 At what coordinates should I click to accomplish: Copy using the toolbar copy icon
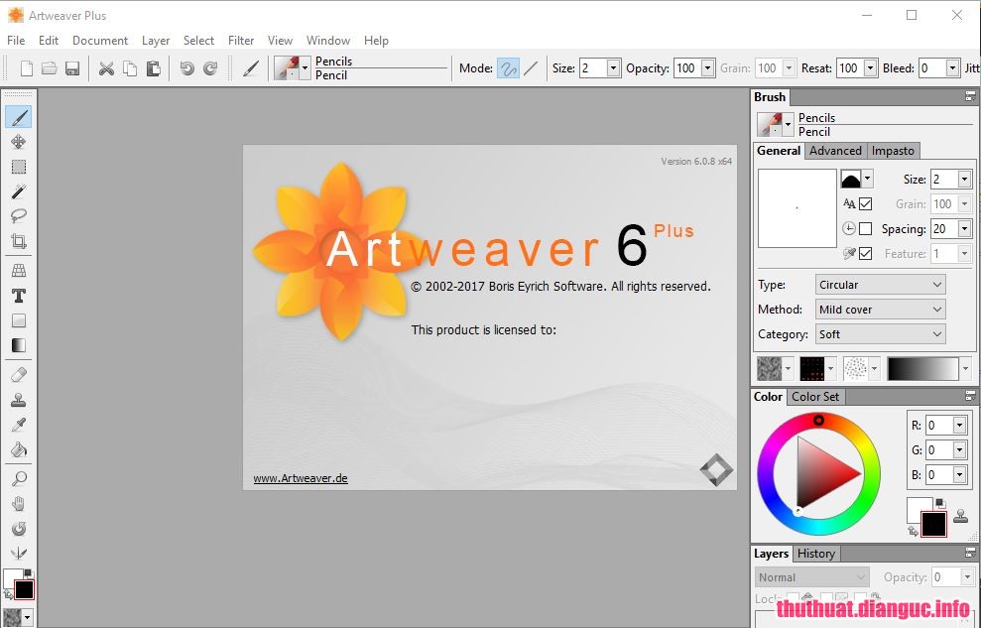click(130, 68)
